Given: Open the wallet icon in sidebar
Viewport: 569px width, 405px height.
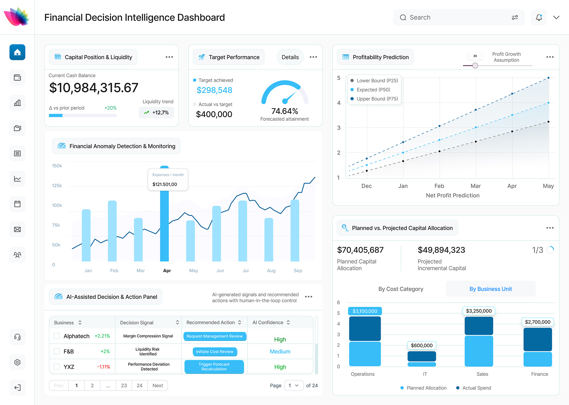Looking at the screenshot, I should (17, 78).
